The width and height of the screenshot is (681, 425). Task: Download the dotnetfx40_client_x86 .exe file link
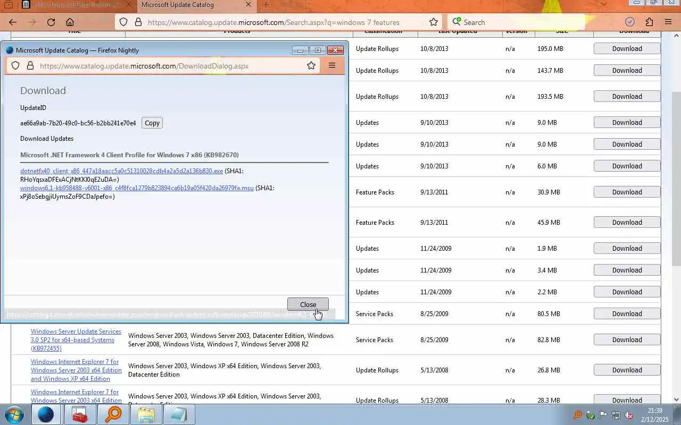coord(121,171)
